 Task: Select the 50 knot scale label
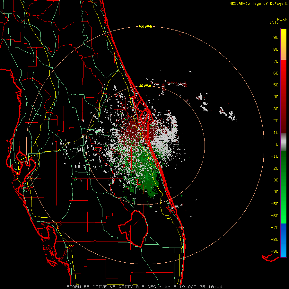click(x=276, y=85)
